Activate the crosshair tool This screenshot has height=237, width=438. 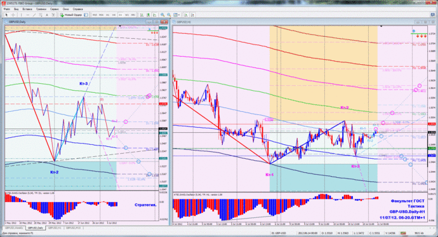(13, 15)
